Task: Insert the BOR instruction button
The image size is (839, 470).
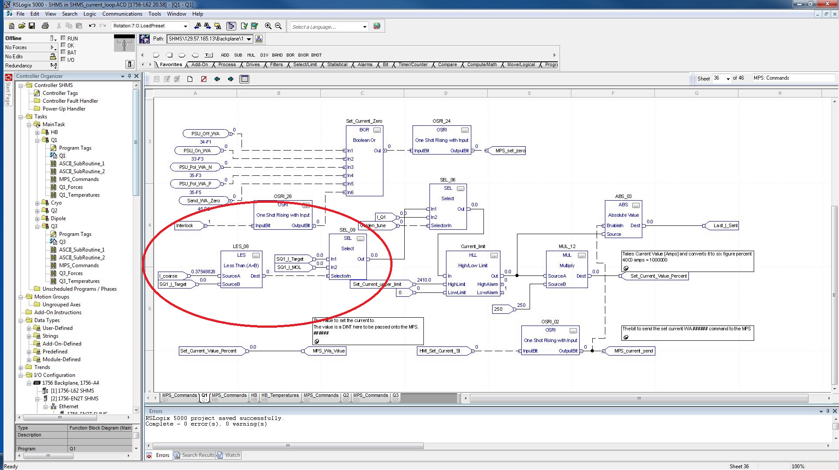Action: [x=290, y=55]
